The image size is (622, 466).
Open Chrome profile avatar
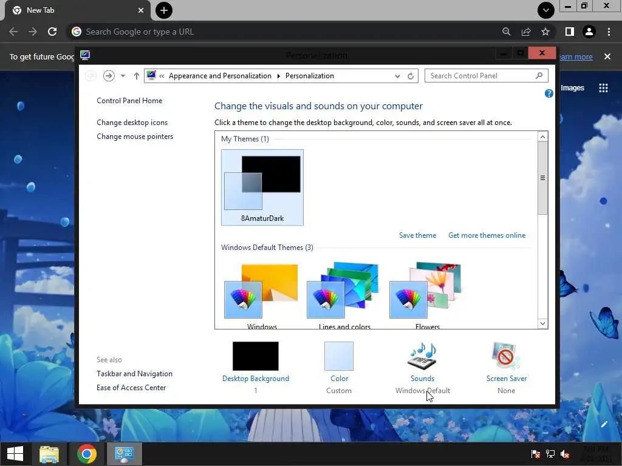(x=589, y=32)
